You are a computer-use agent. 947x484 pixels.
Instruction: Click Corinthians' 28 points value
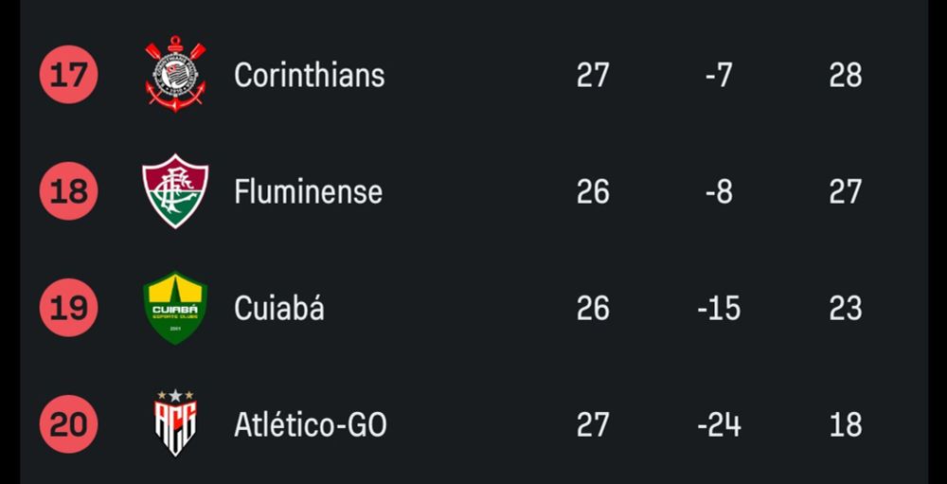click(x=845, y=75)
